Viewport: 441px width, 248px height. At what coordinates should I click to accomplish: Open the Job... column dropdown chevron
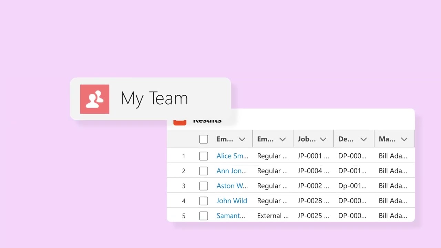point(323,139)
